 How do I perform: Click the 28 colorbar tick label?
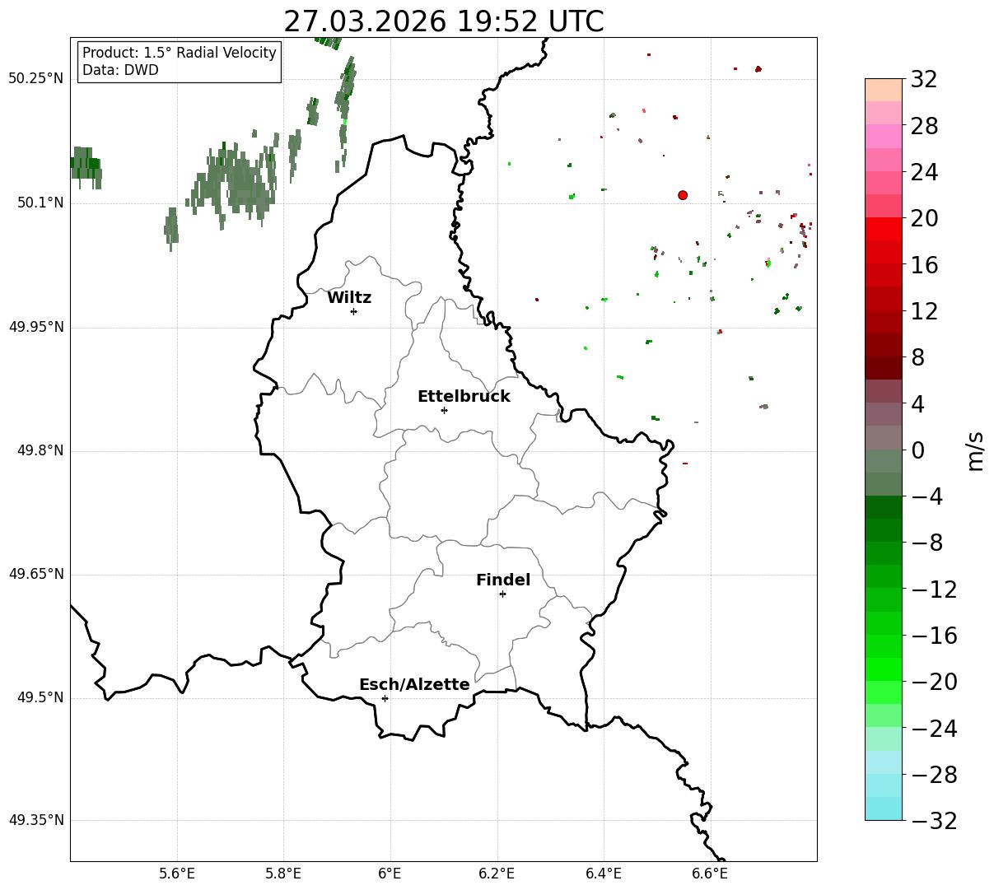923,127
